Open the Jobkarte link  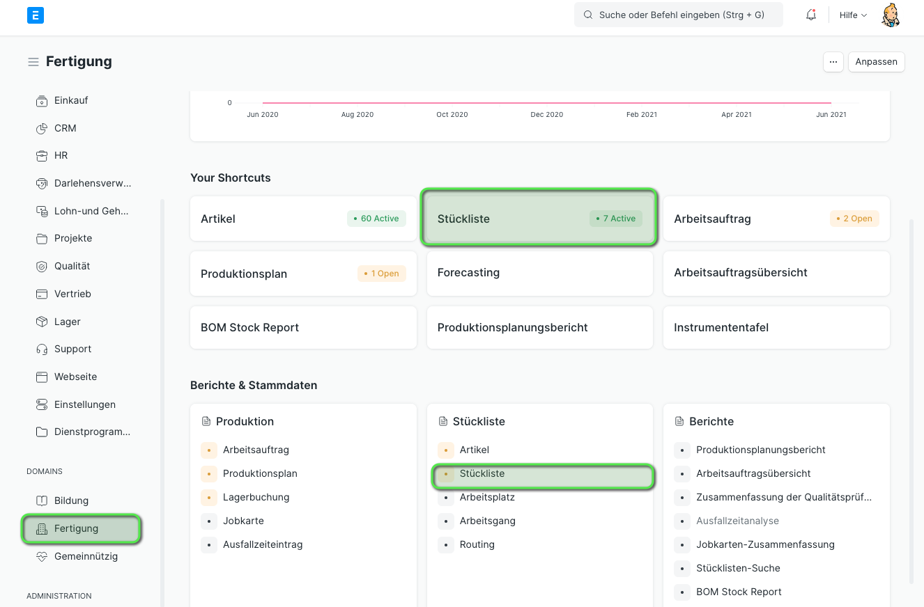point(243,521)
